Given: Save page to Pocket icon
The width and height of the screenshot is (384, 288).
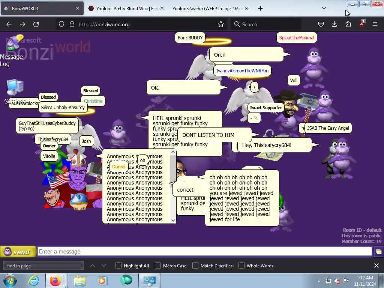Looking at the screenshot, I should 321,24.
